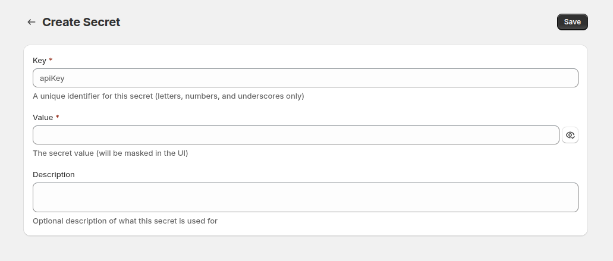Click the gray background below the form card
Image resolution: width=613 pixels, height=261 pixels.
(x=305, y=249)
